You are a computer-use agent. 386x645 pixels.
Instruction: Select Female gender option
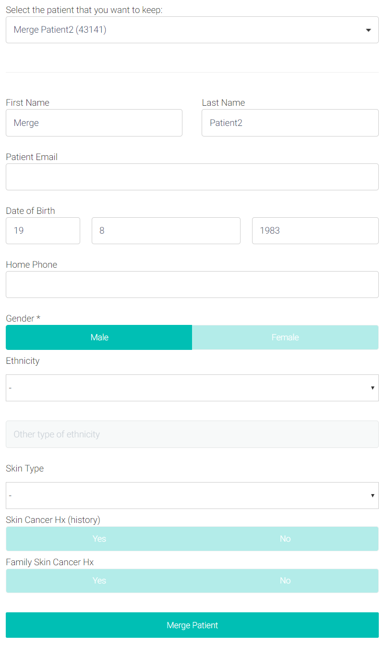coord(285,337)
